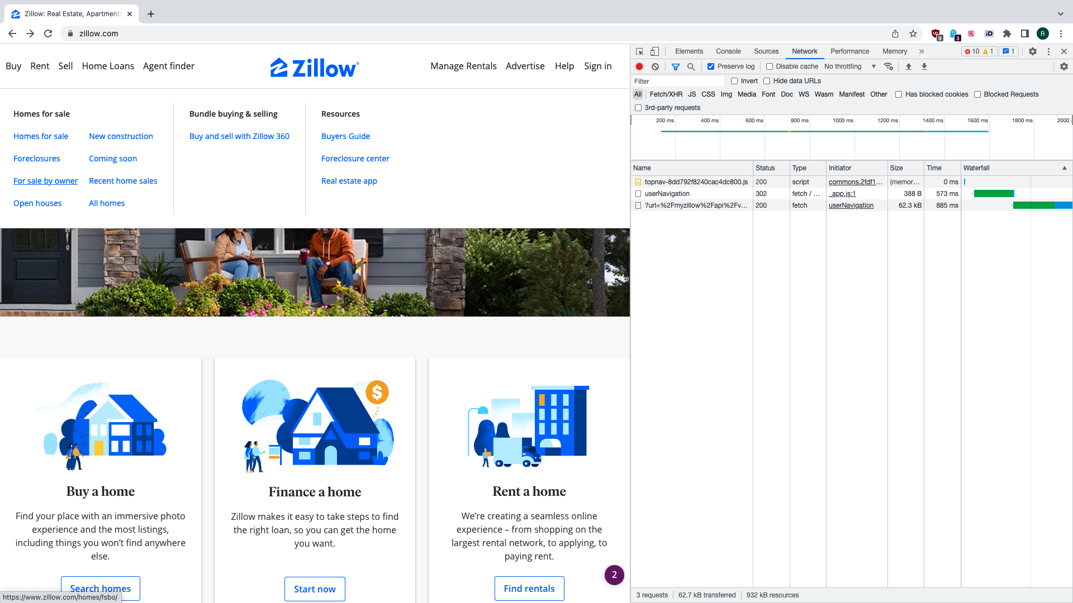Open the extensions puzzle icon
The width and height of the screenshot is (1073, 603).
point(1007,33)
